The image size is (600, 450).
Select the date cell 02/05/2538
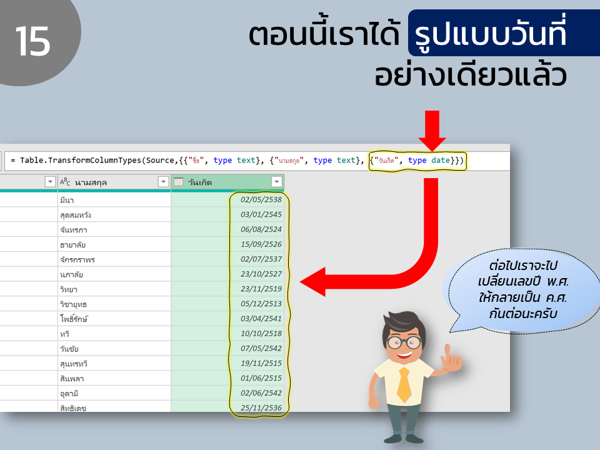point(227,200)
